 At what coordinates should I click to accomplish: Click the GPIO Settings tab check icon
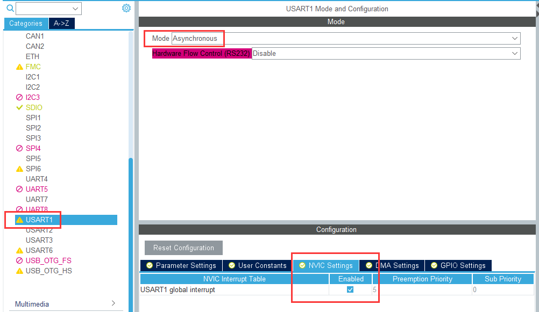coord(434,265)
